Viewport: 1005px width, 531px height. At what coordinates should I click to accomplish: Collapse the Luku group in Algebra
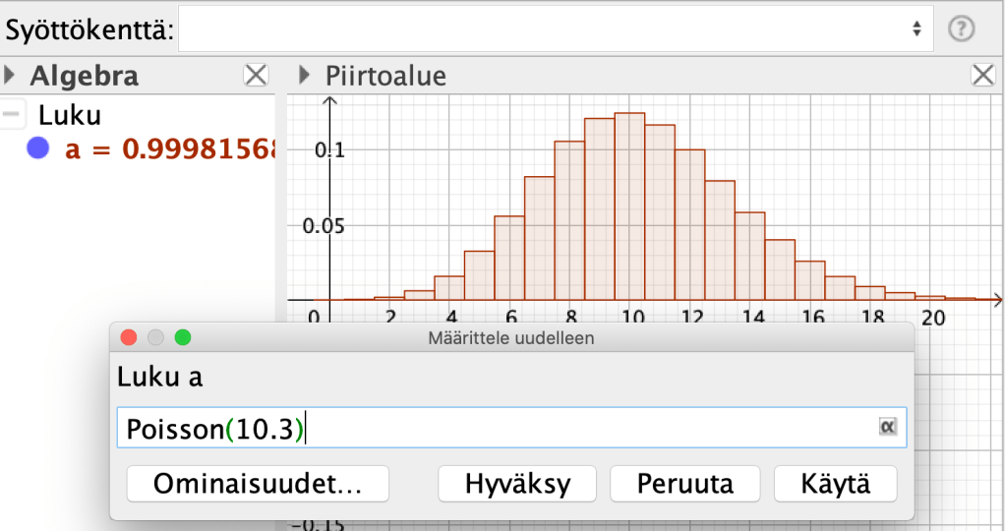13,115
